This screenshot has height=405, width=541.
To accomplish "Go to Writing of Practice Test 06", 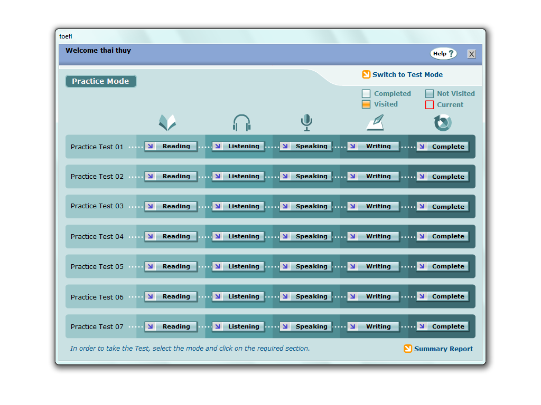I will [373, 296].
